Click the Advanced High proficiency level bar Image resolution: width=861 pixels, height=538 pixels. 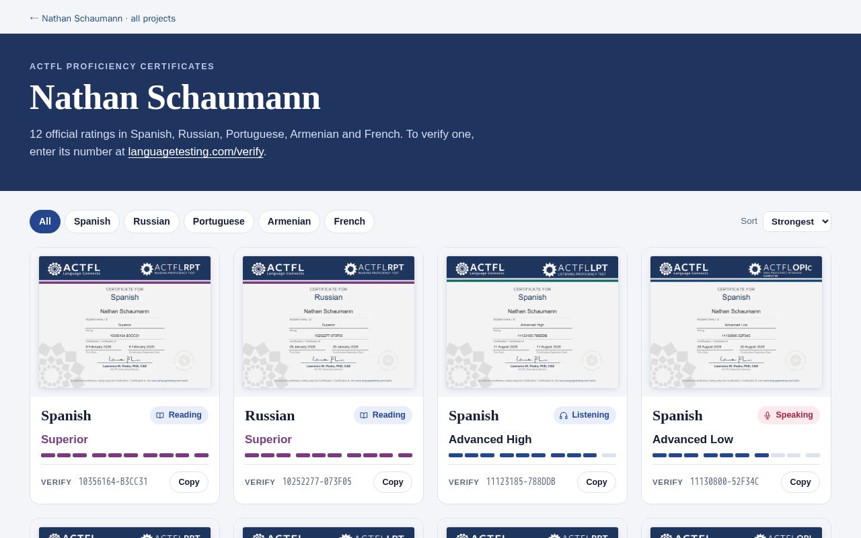[x=532, y=455]
